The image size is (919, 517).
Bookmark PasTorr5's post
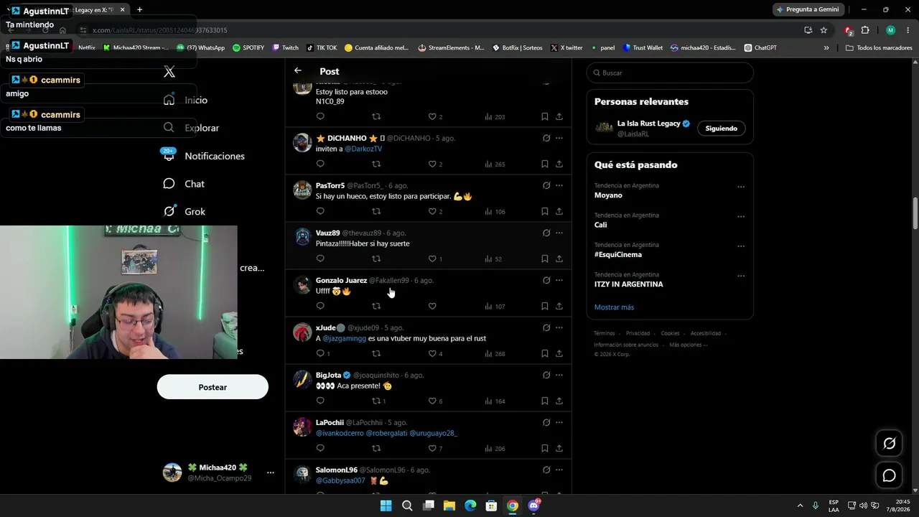coord(545,211)
